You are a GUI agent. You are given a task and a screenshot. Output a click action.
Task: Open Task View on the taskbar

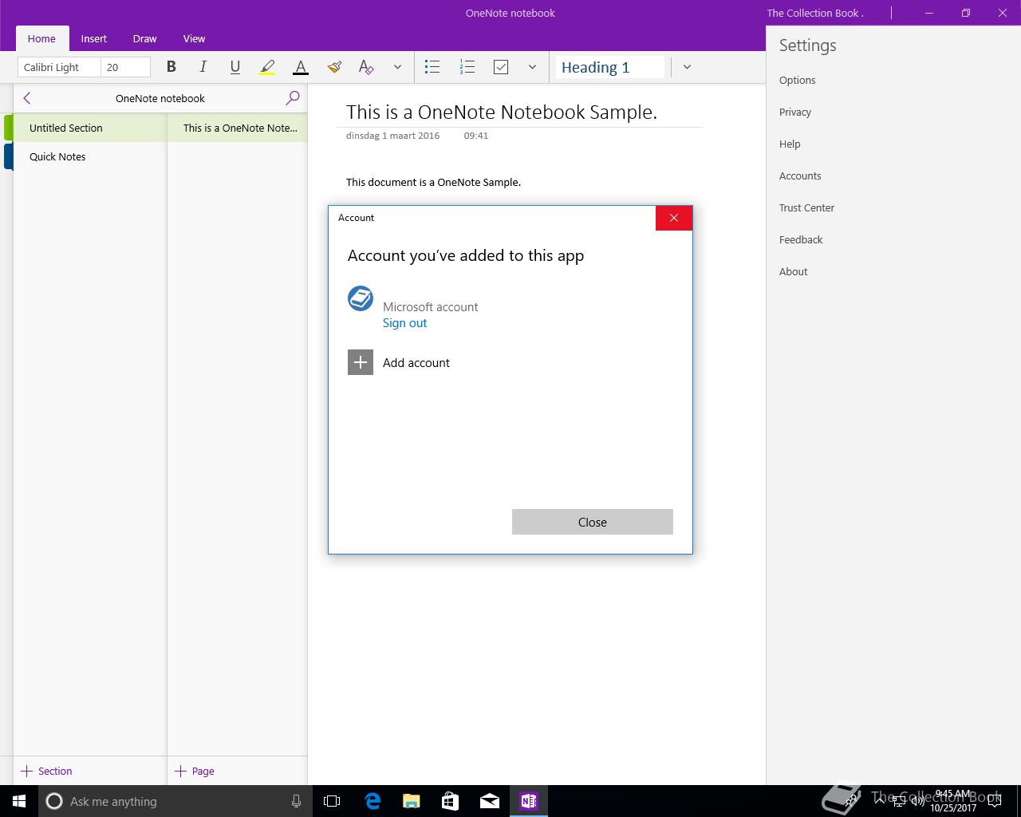click(332, 801)
